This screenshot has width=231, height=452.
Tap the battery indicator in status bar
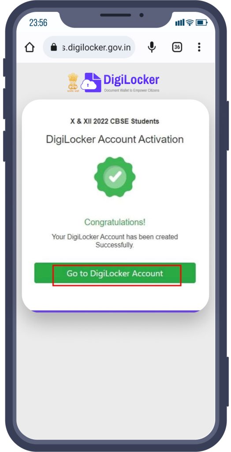tap(201, 23)
